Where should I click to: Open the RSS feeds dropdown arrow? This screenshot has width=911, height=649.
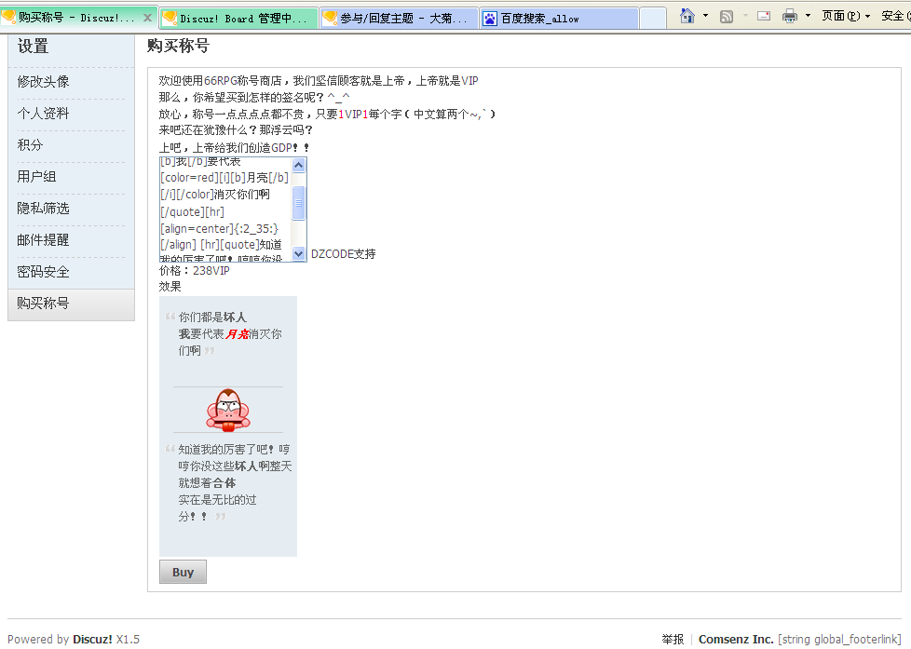pos(745,16)
